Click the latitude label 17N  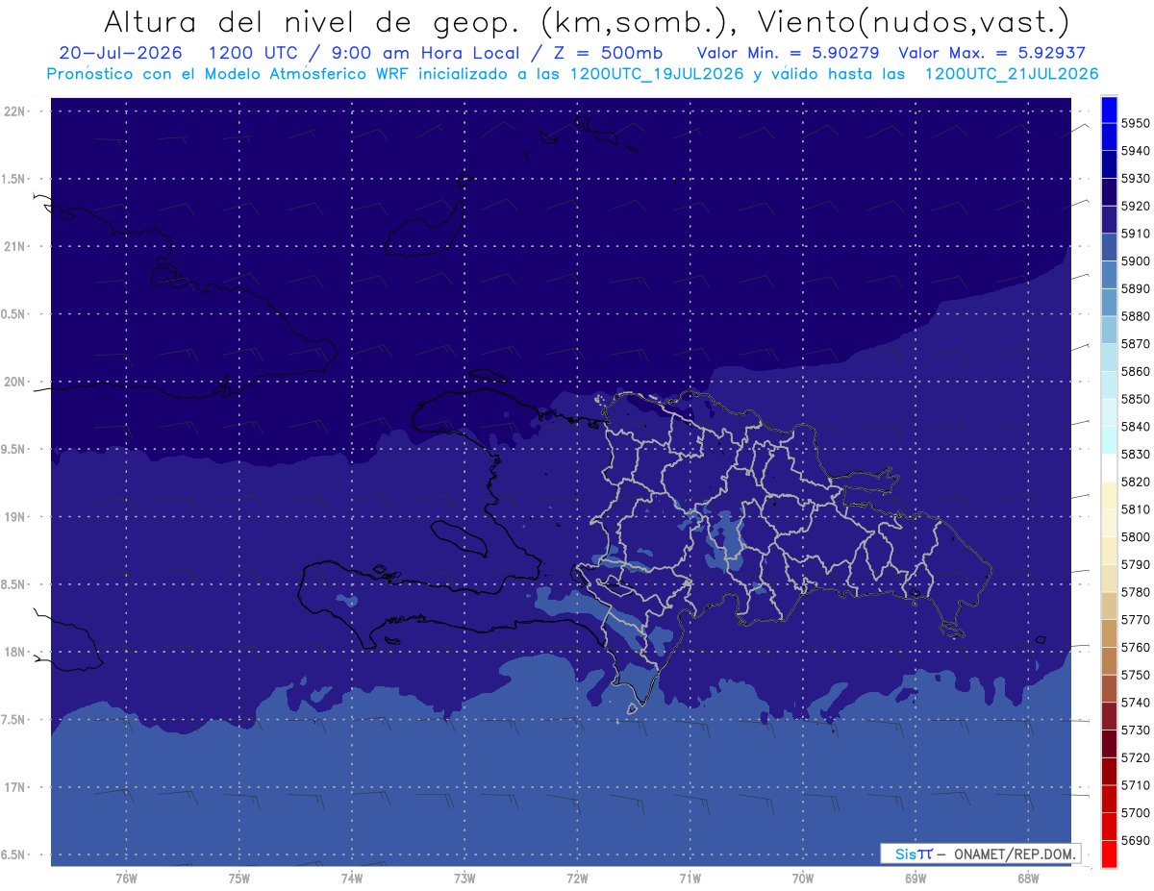tap(15, 787)
